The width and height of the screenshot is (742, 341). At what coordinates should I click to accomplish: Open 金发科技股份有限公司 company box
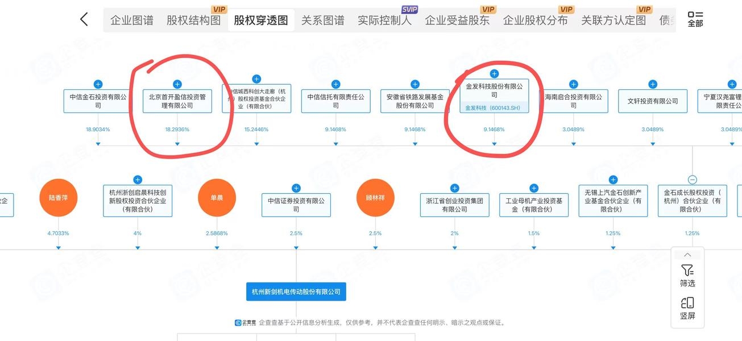494,95
